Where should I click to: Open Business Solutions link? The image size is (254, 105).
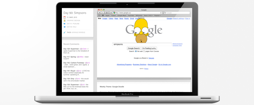[139, 64]
